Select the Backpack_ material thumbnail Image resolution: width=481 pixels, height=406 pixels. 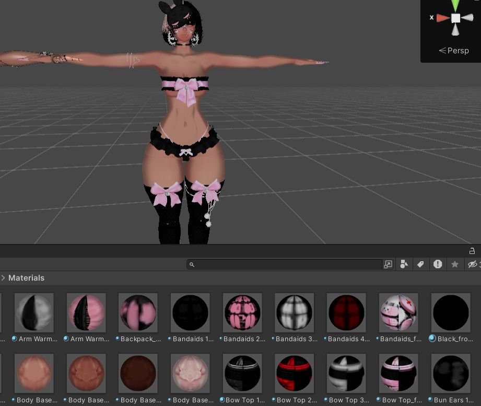(x=138, y=312)
